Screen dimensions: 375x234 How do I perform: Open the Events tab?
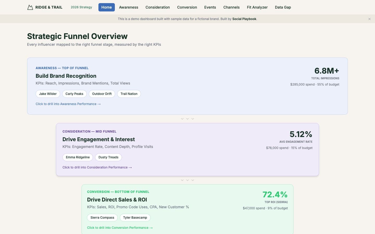(x=210, y=7)
